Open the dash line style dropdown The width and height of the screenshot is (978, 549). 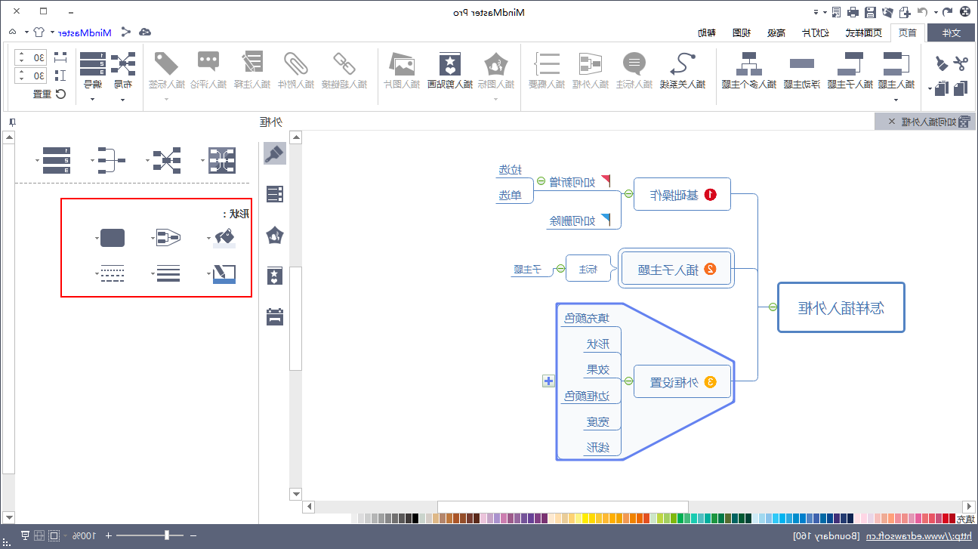tap(96, 274)
